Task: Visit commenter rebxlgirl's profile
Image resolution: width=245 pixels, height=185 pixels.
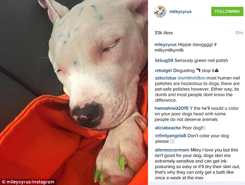Action: click(x=163, y=71)
